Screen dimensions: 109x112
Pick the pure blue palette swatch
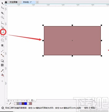click(25, 103)
